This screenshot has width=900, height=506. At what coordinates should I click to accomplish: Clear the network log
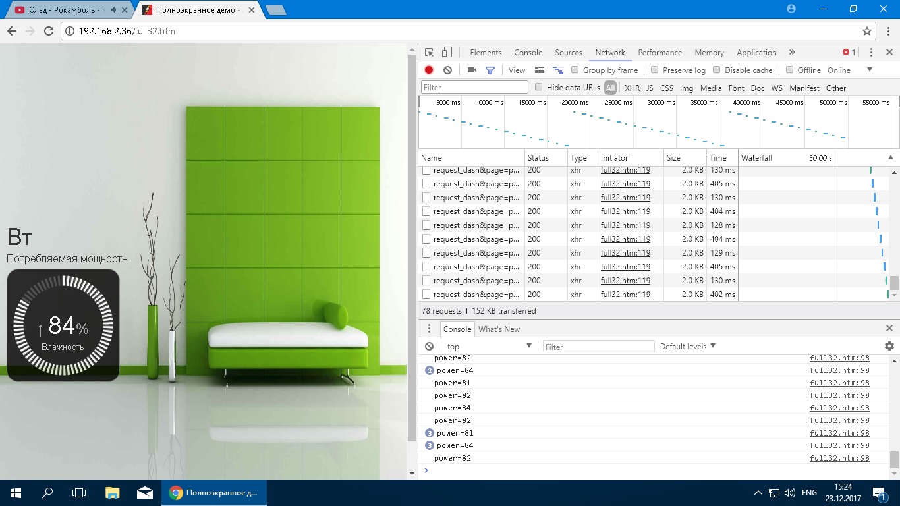tap(448, 70)
